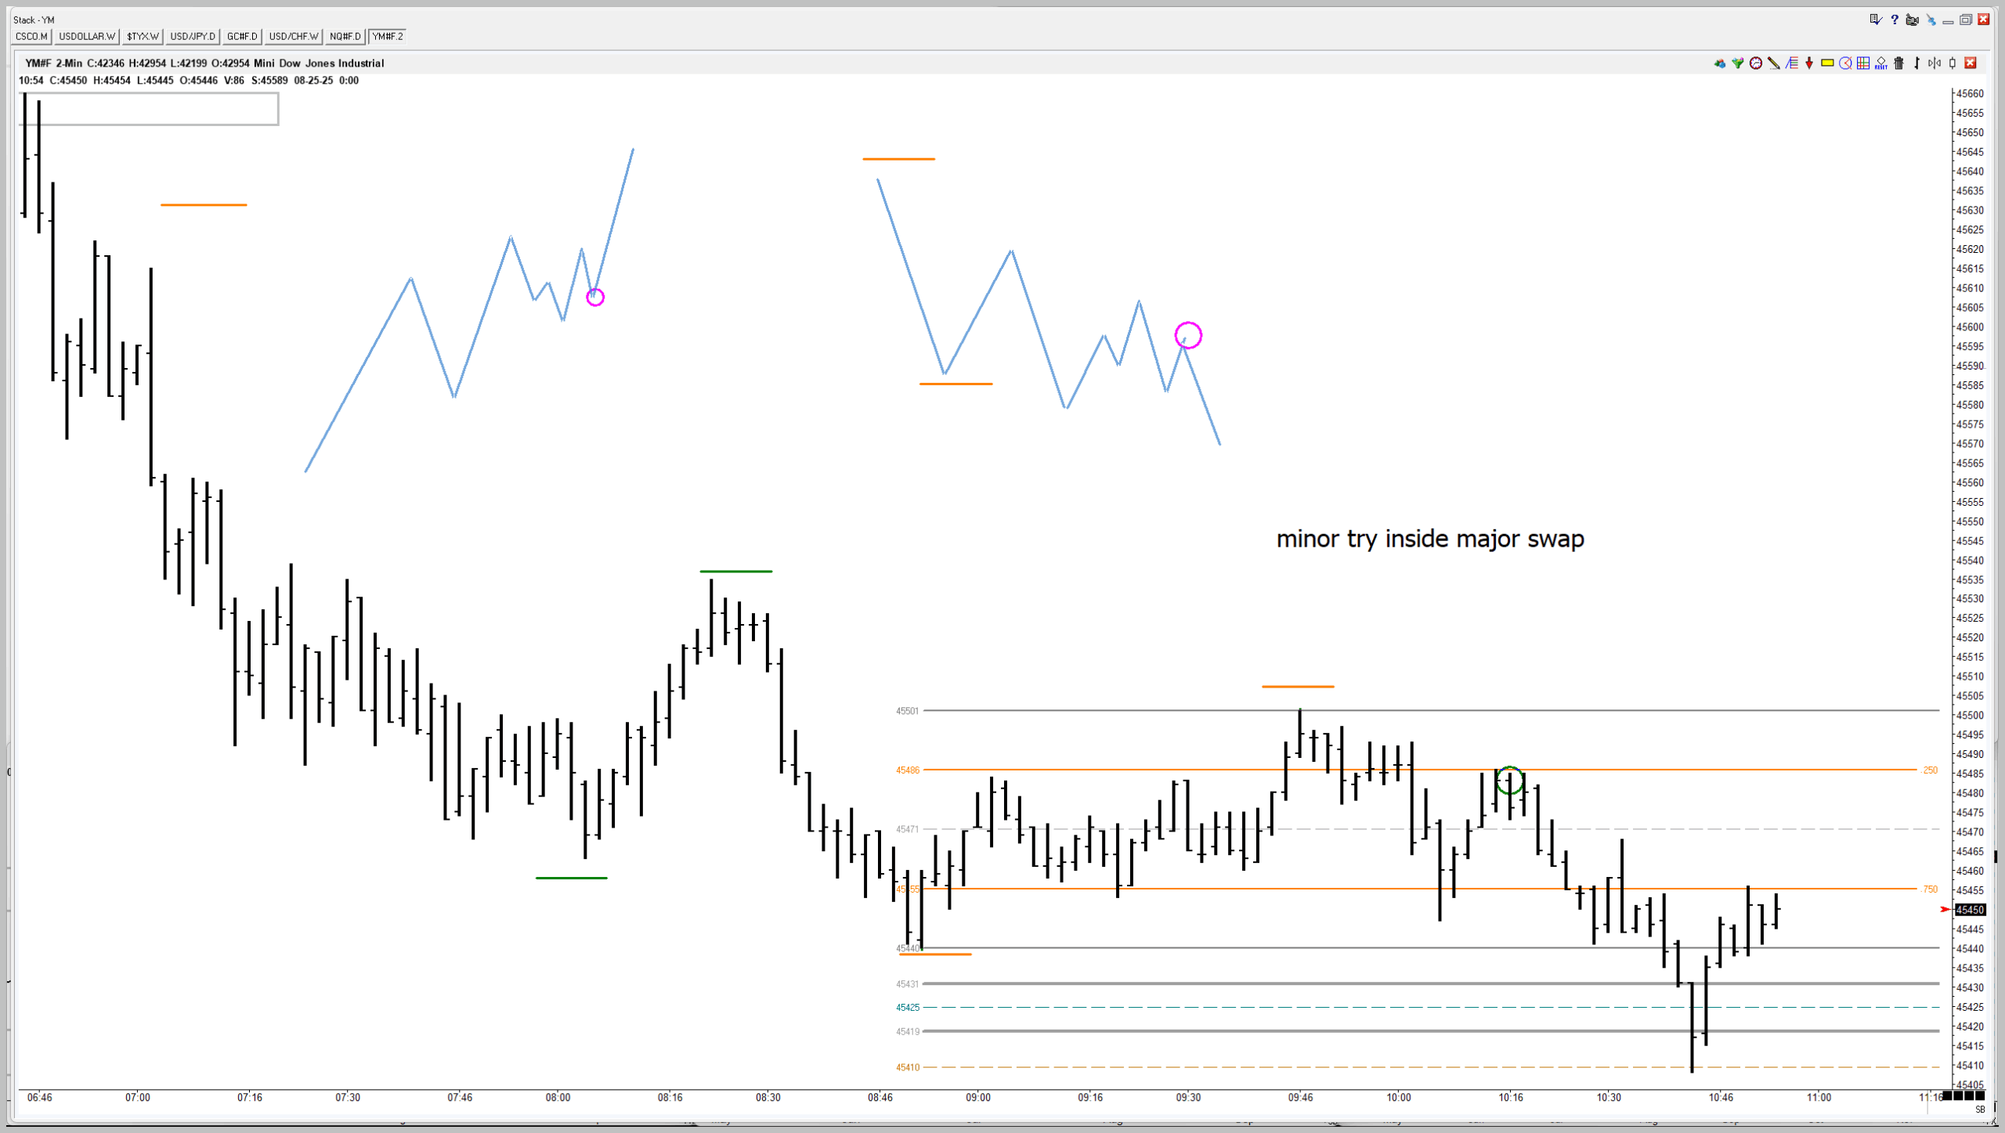
Task: Click the RESET chart icon
Action: [1881, 63]
